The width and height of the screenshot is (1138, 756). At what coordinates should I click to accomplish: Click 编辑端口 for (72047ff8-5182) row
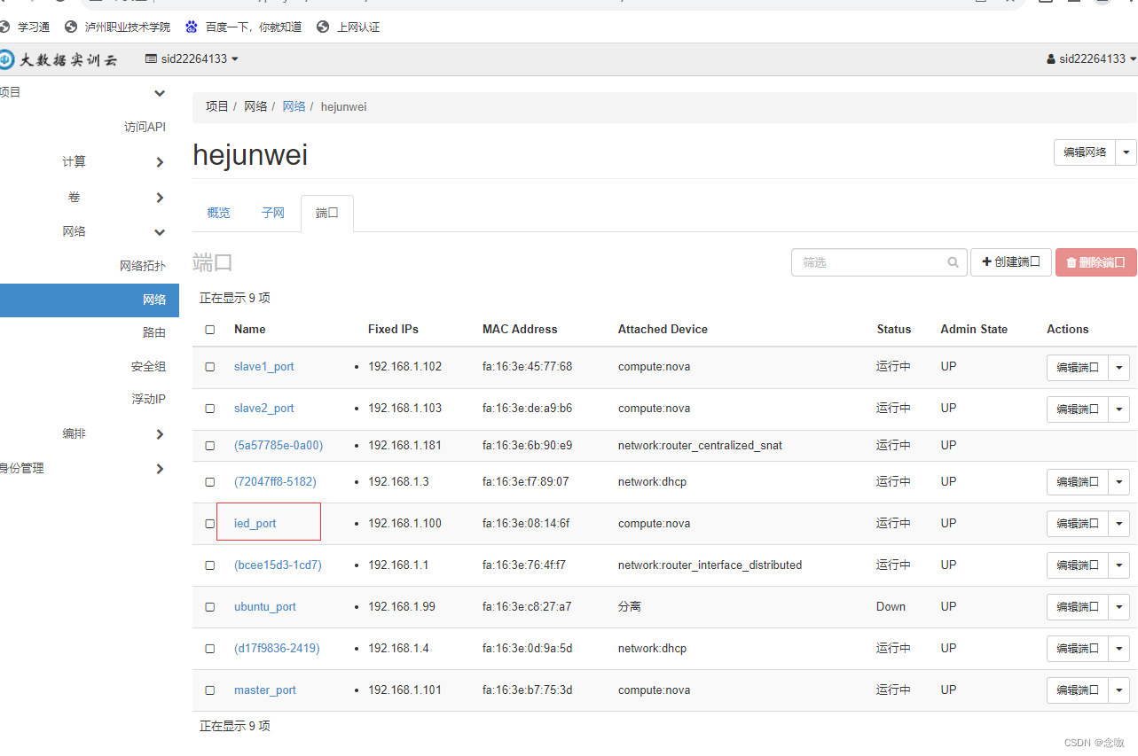(x=1078, y=482)
